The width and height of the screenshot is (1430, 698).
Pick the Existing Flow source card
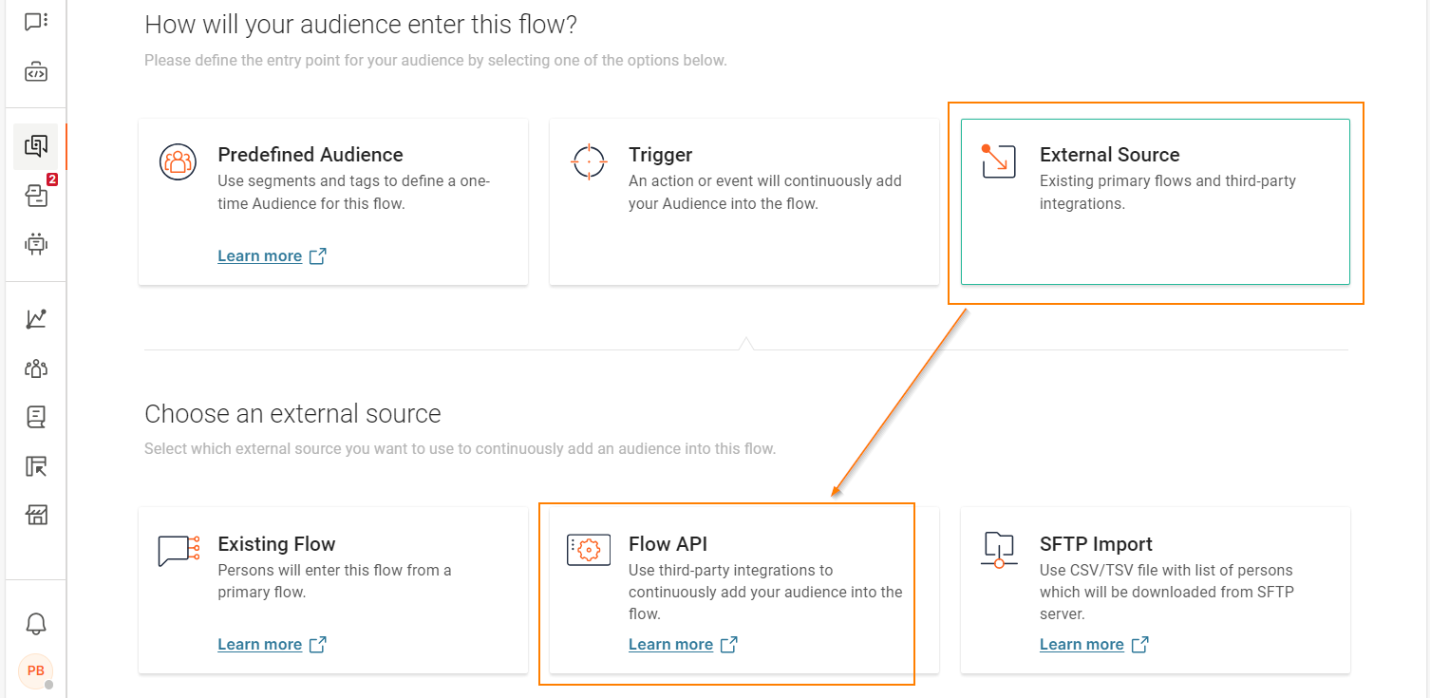332,590
